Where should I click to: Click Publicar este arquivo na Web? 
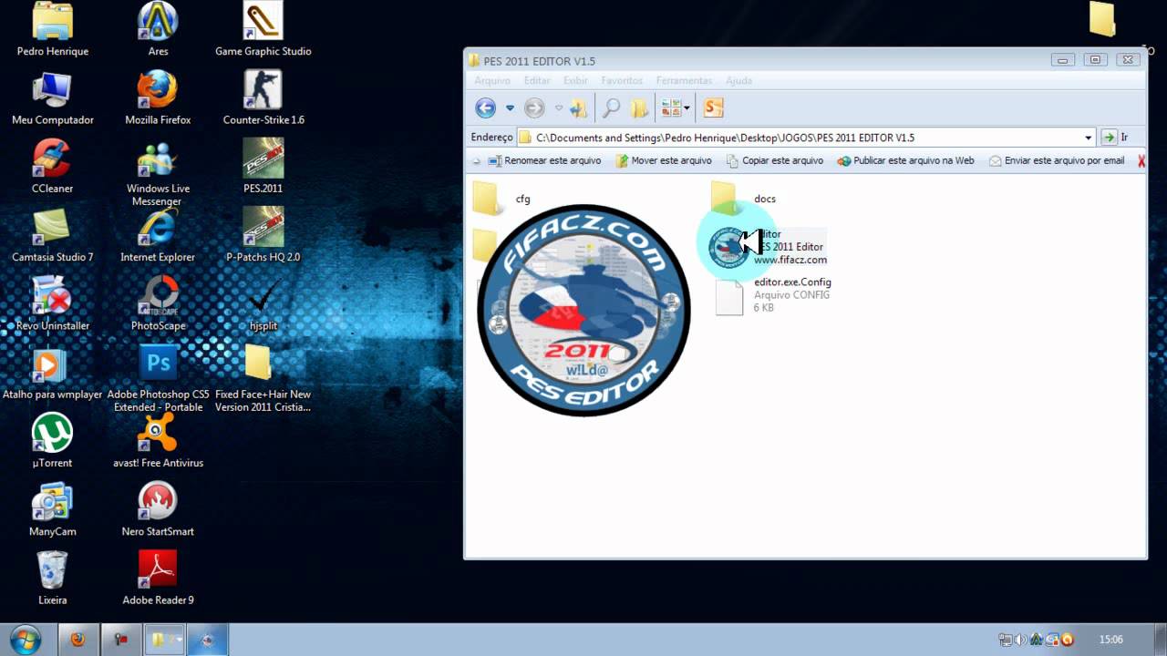point(905,160)
